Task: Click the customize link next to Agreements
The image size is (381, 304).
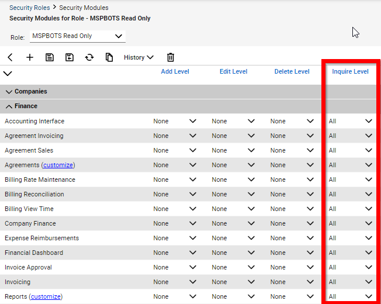Action: (x=58, y=165)
